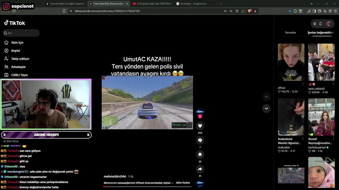This screenshot has width=339, height=190.
Task: Share the video using the arrow icon
Action: [200, 169]
